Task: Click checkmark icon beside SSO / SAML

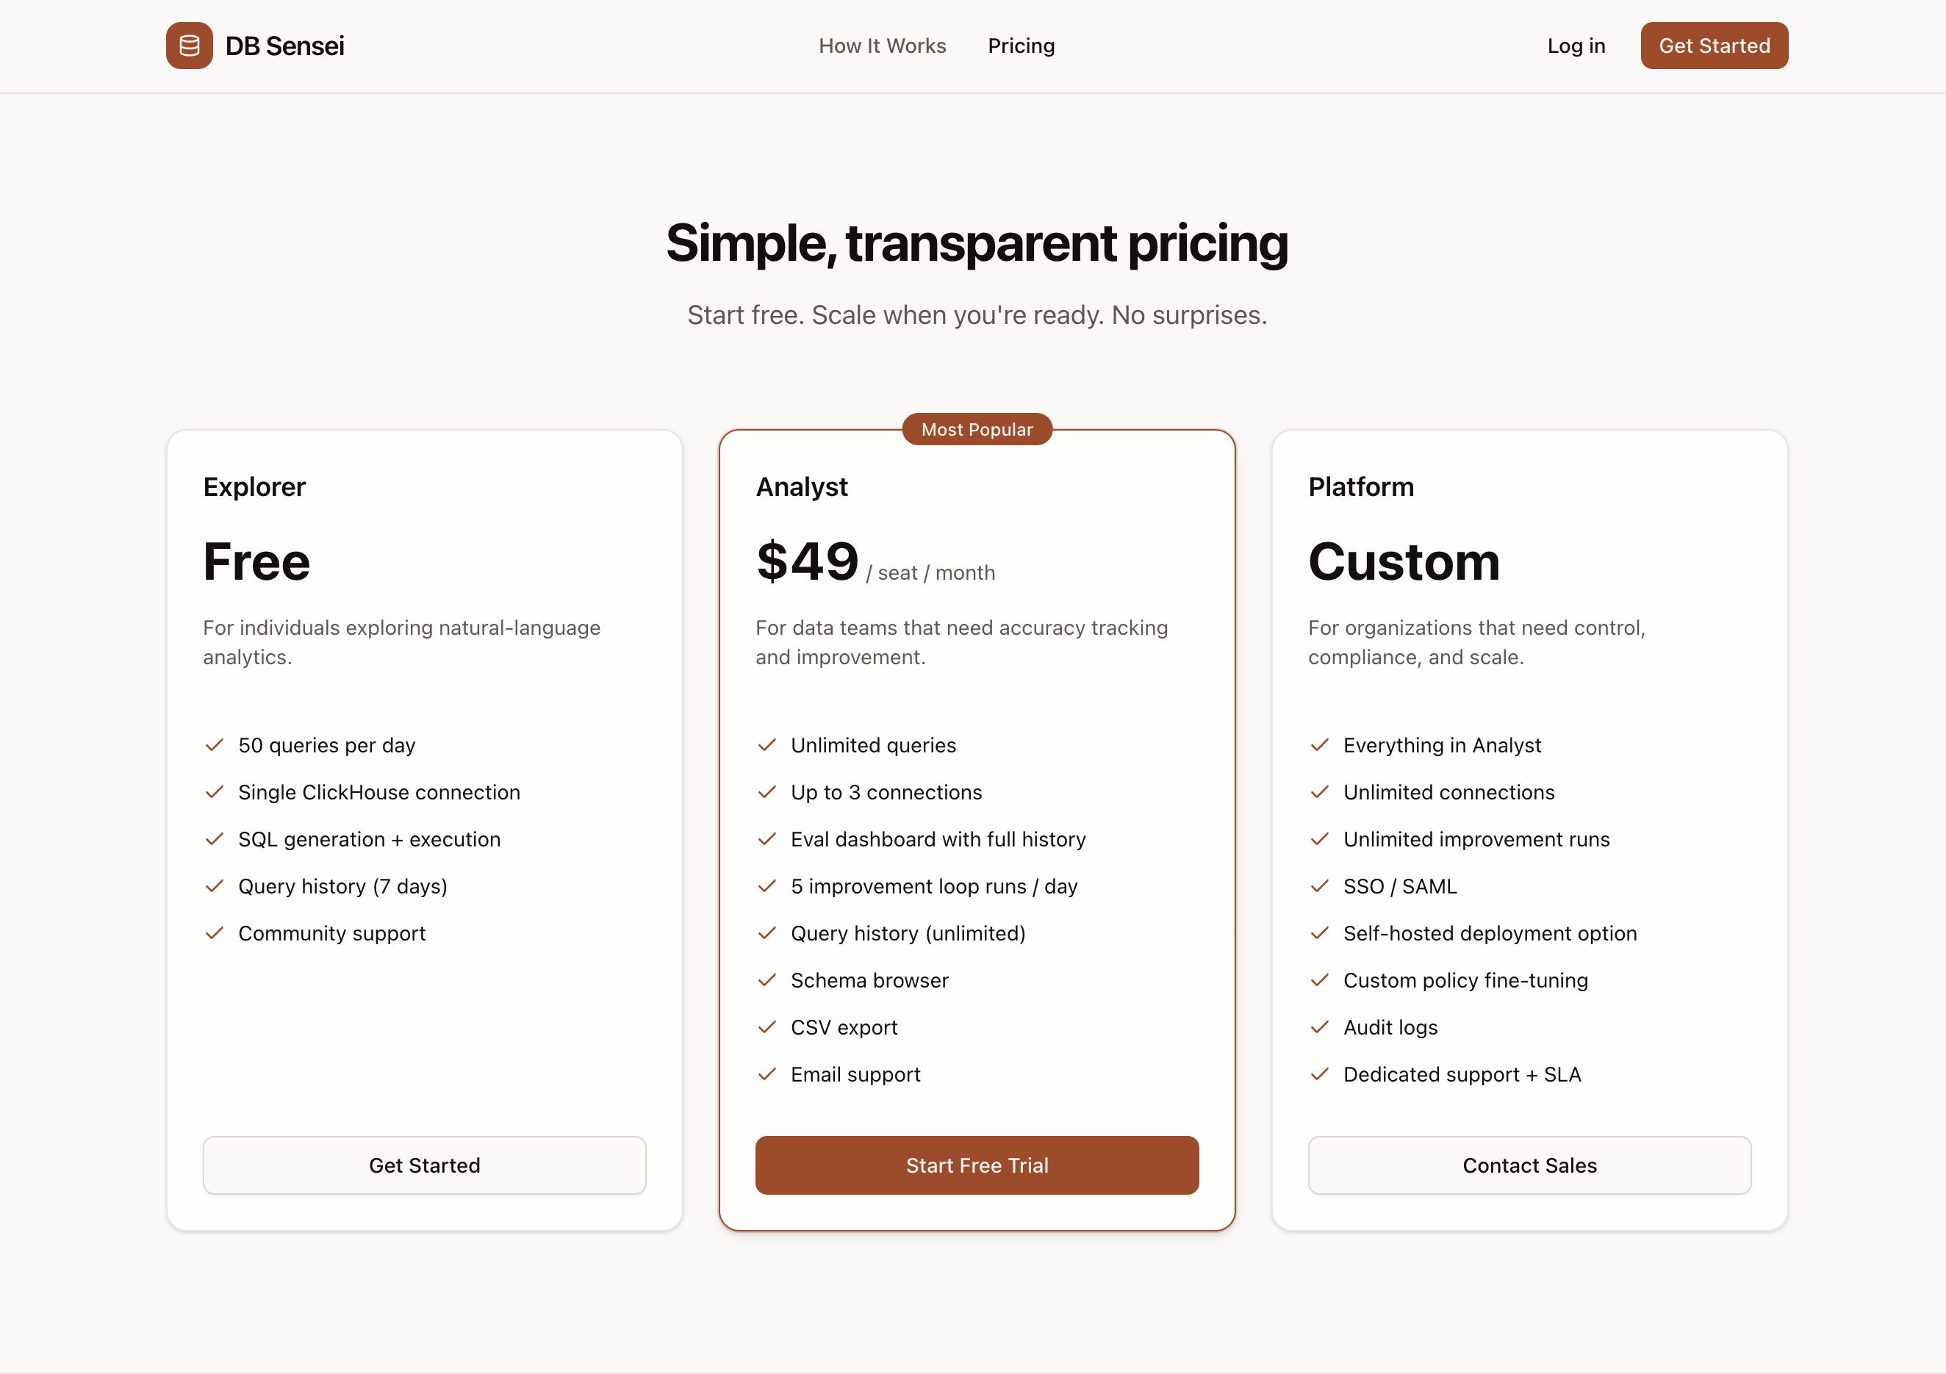Action: point(1320,886)
